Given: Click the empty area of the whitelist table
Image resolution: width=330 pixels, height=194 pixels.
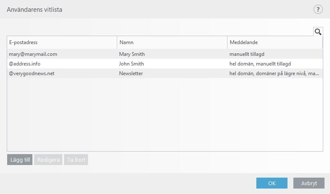Looking at the screenshot, I should point(165,114).
